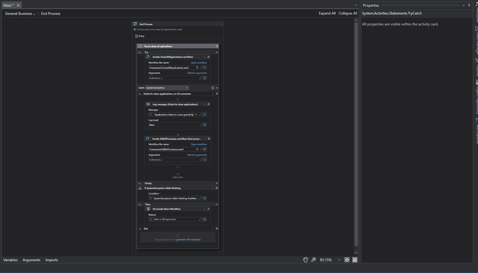Clear the CloseAllApplications.xaml workflow file name
The image size is (478, 273).
point(197,68)
